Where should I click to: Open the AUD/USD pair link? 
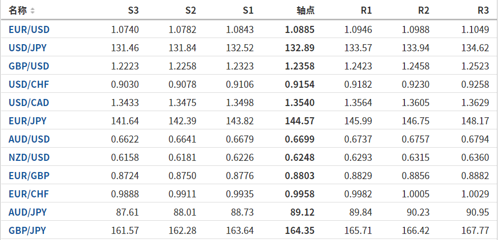29,139
